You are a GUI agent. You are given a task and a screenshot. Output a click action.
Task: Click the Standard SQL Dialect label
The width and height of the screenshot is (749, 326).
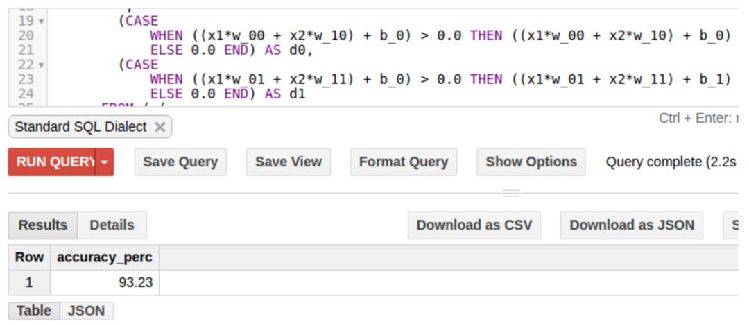[80, 127]
